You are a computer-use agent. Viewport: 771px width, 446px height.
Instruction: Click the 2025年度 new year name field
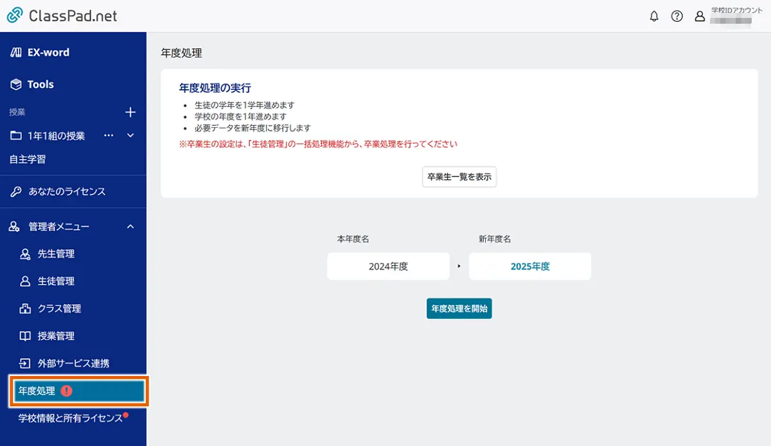(x=530, y=266)
